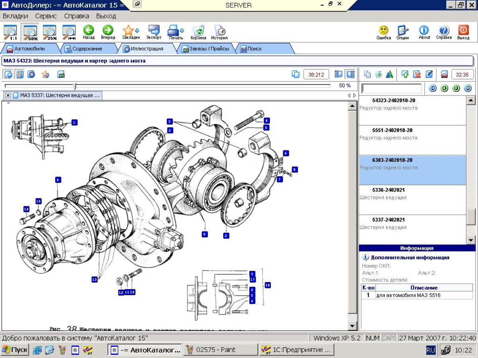Image resolution: width=478 pixels, height=358 pixels.
Task: Click the green up-arrow icon in parts toolbar
Action: click(405, 74)
